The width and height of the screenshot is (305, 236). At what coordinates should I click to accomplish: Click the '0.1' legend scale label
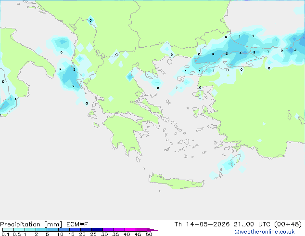[5, 234]
